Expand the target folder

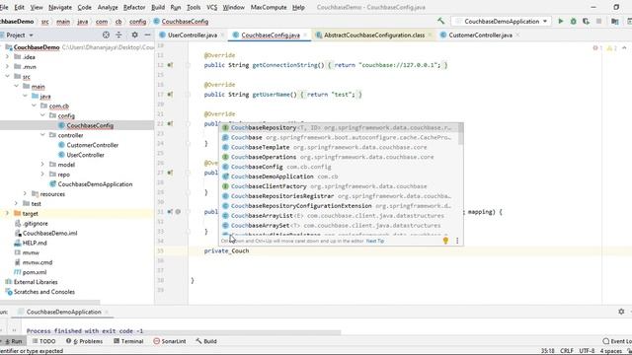click(x=7, y=213)
